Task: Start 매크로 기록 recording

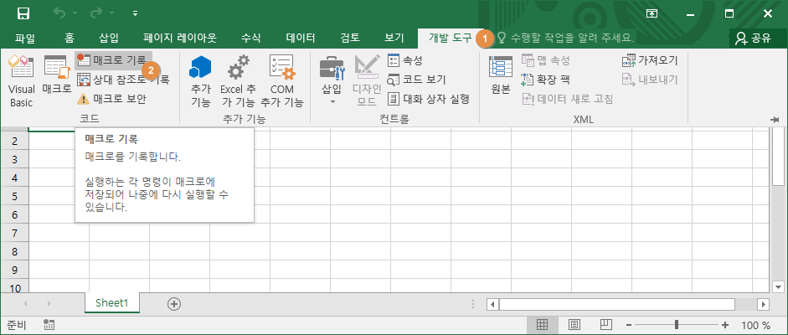Action: (114, 61)
